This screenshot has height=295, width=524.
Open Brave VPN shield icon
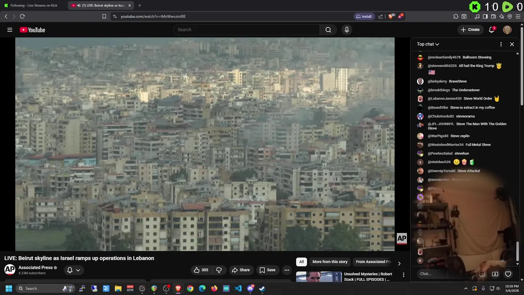tap(510, 16)
